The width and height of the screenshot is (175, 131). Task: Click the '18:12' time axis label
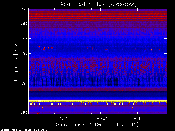click(x=137, y=119)
